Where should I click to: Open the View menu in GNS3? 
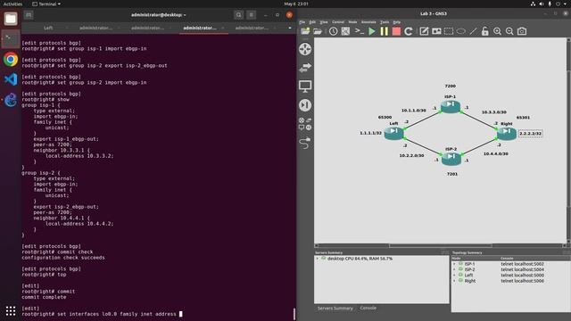coord(324,22)
